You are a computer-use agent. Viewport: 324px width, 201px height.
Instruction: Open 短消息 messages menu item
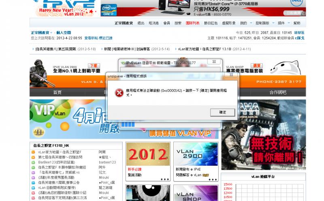(154, 23)
